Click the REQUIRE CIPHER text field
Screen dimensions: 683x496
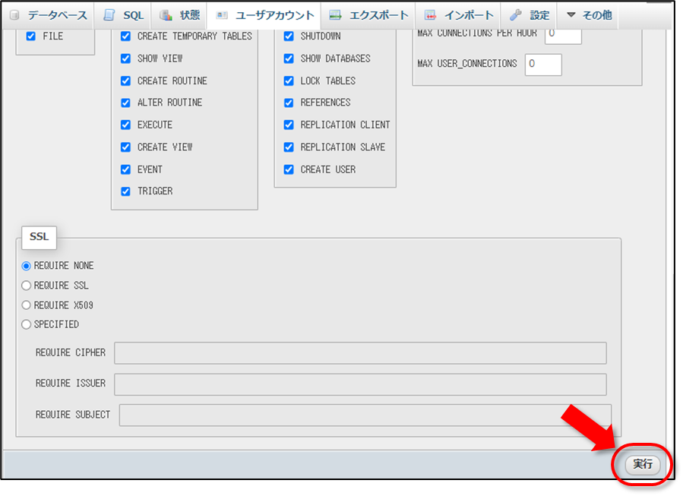coord(360,353)
